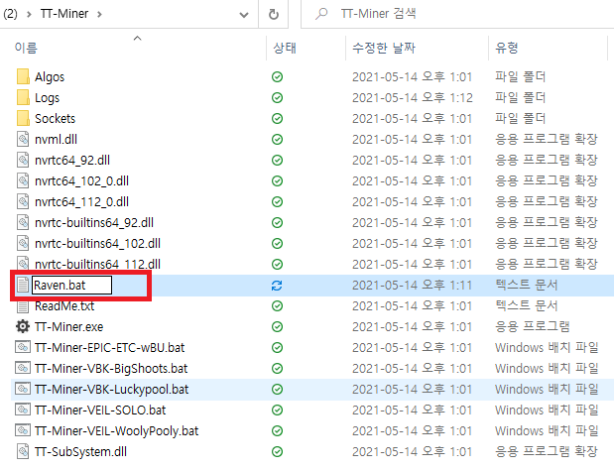Screen dimensions: 614x470
Task: Select TT-Miner-VEIL-WoolyPooly.bat file name
Action: 116,431
